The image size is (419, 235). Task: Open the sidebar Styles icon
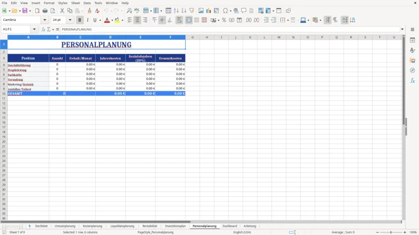pos(412,50)
